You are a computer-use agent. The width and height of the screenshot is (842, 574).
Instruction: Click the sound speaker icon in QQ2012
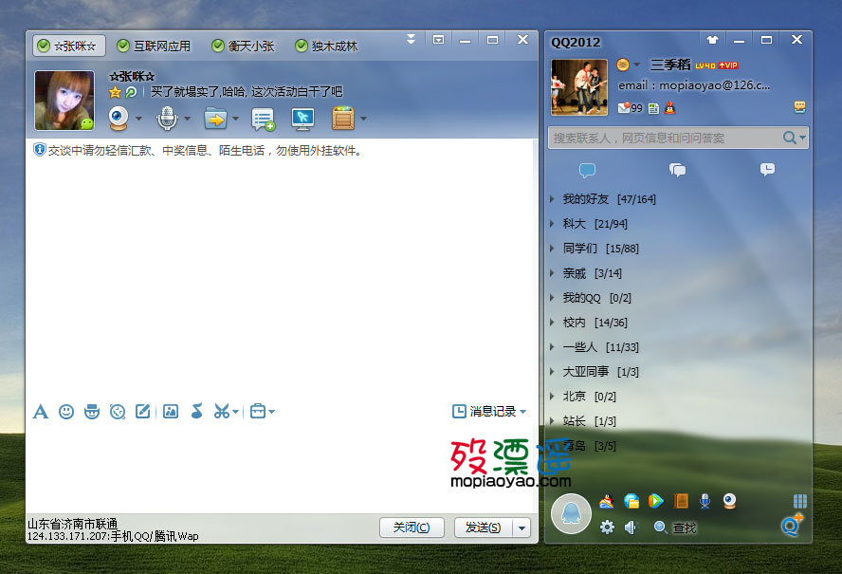pos(631,528)
